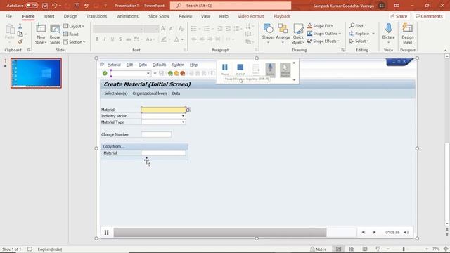Screen dimensions: 450x253
Task: Toggle the Audio recording button
Action: click(270, 70)
